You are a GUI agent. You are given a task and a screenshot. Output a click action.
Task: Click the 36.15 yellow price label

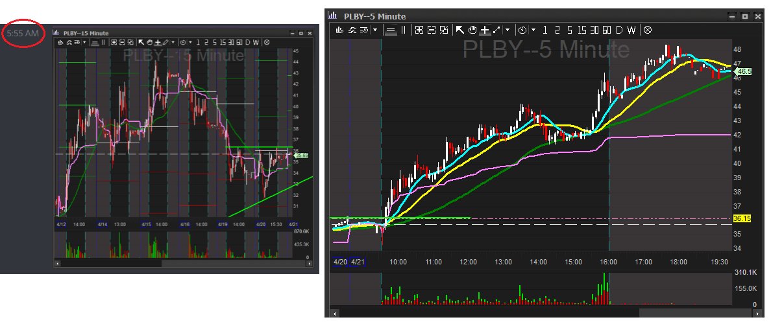click(x=742, y=218)
